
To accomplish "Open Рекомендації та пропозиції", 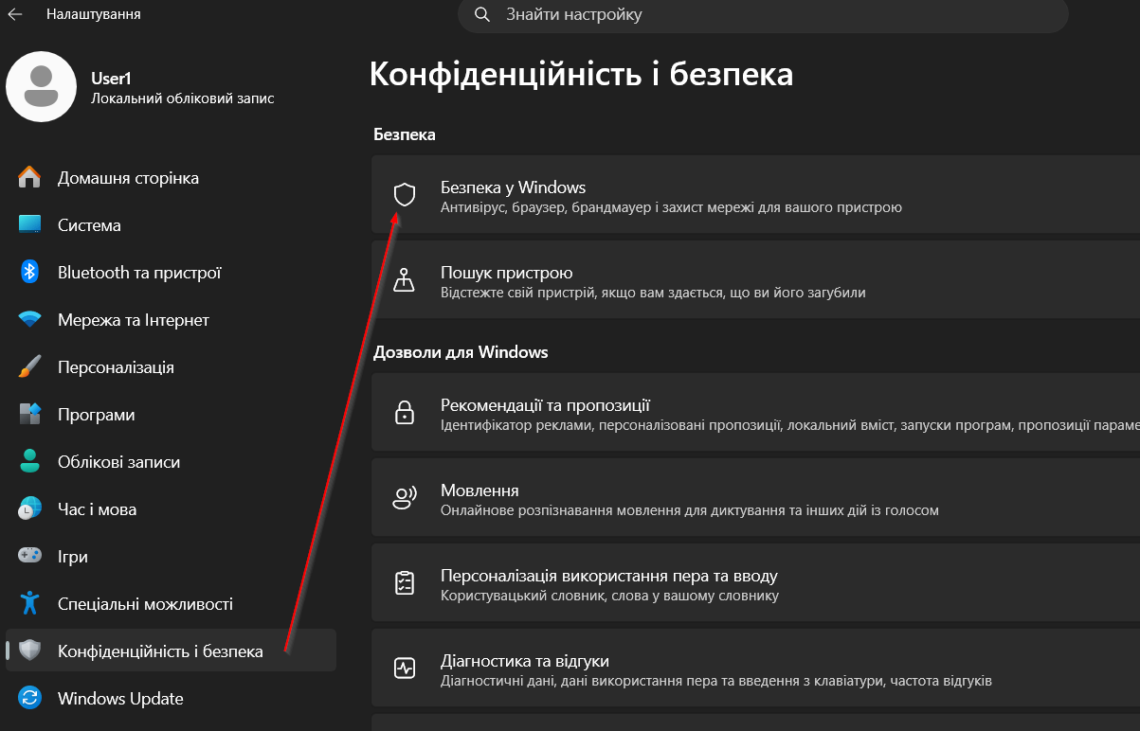I will (x=755, y=412).
